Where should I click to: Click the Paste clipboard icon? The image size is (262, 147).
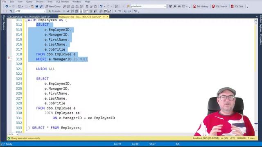tap(95, 7)
